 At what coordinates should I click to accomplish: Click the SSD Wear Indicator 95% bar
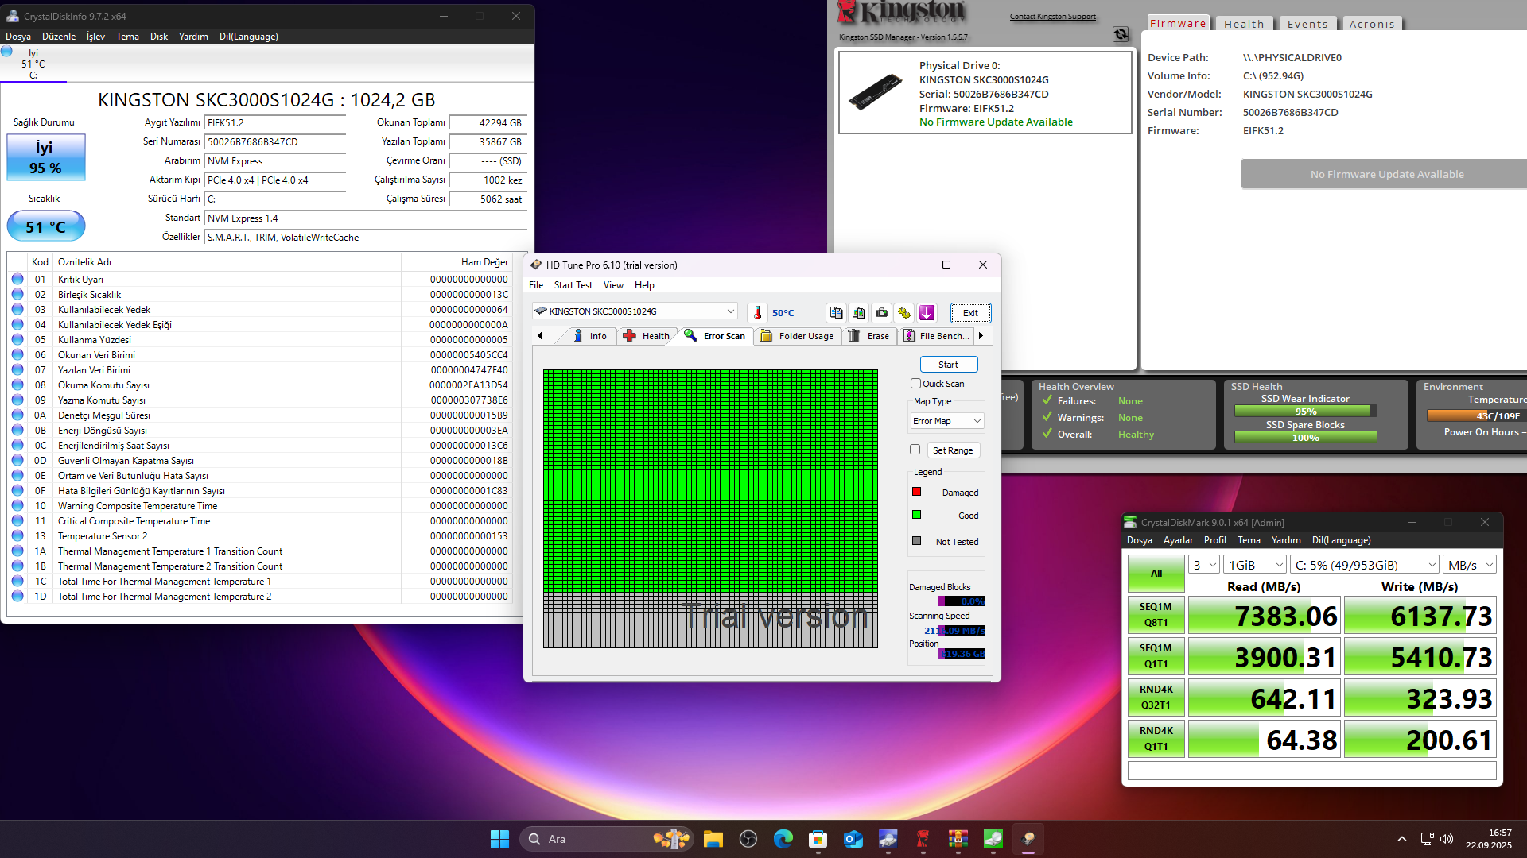[1305, 412]
